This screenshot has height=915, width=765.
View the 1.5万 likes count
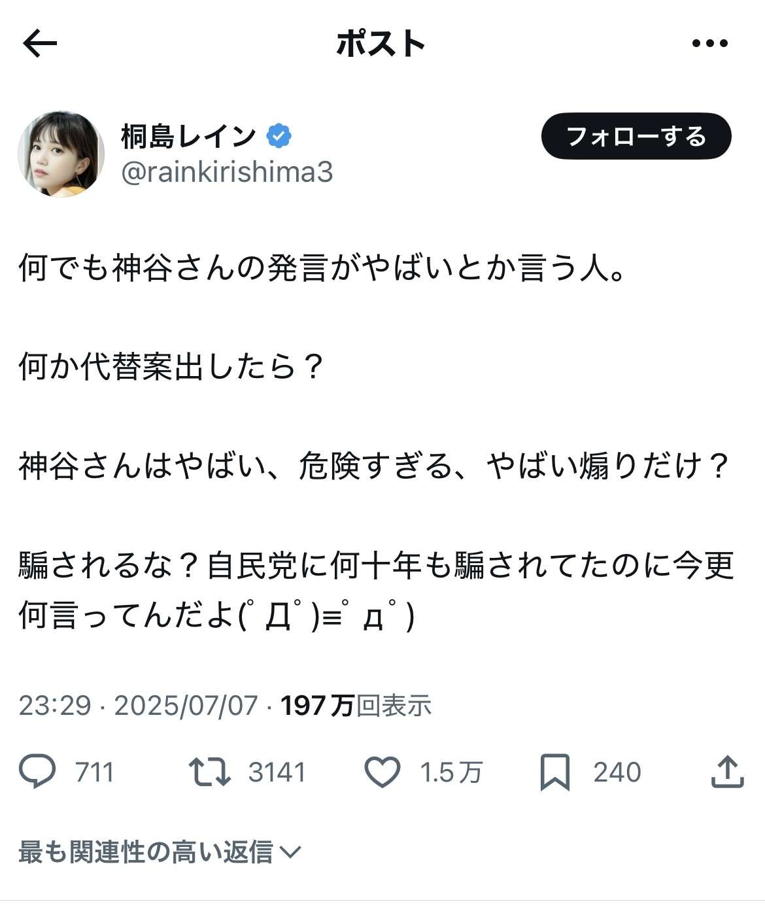click(x=451, y=772)
